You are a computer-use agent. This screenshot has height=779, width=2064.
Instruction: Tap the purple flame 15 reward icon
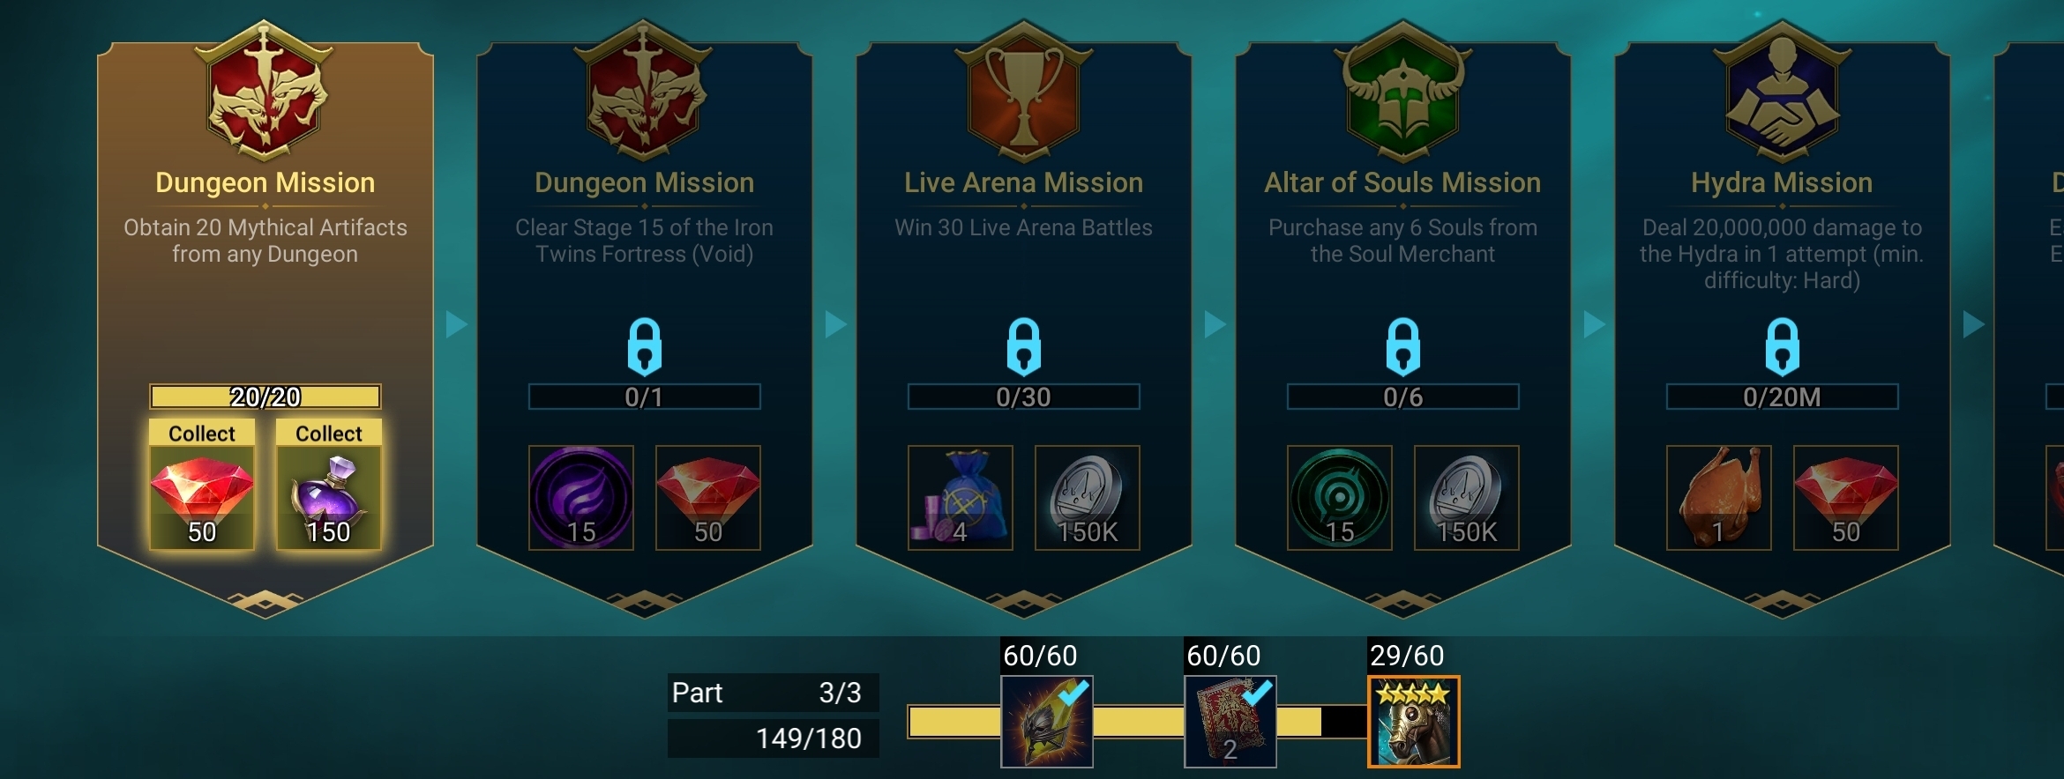point(580,498)
